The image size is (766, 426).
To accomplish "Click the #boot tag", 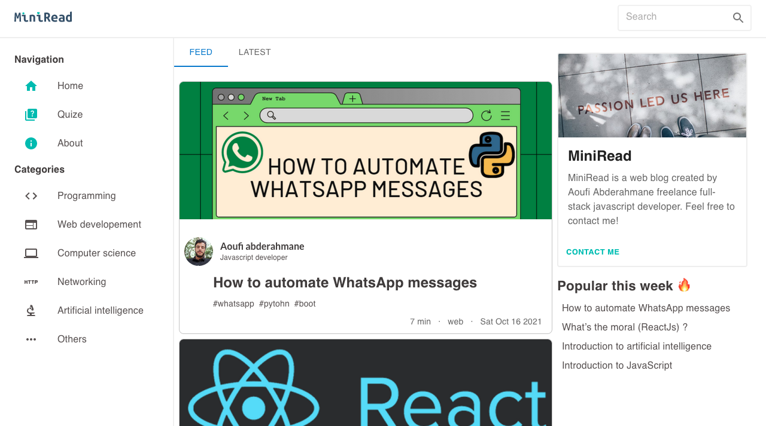I will (x=305, y=304).
